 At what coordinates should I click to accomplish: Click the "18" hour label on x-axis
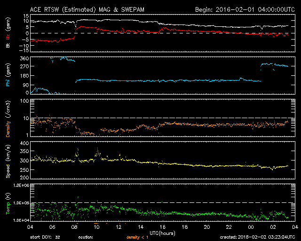pos(185,227)
